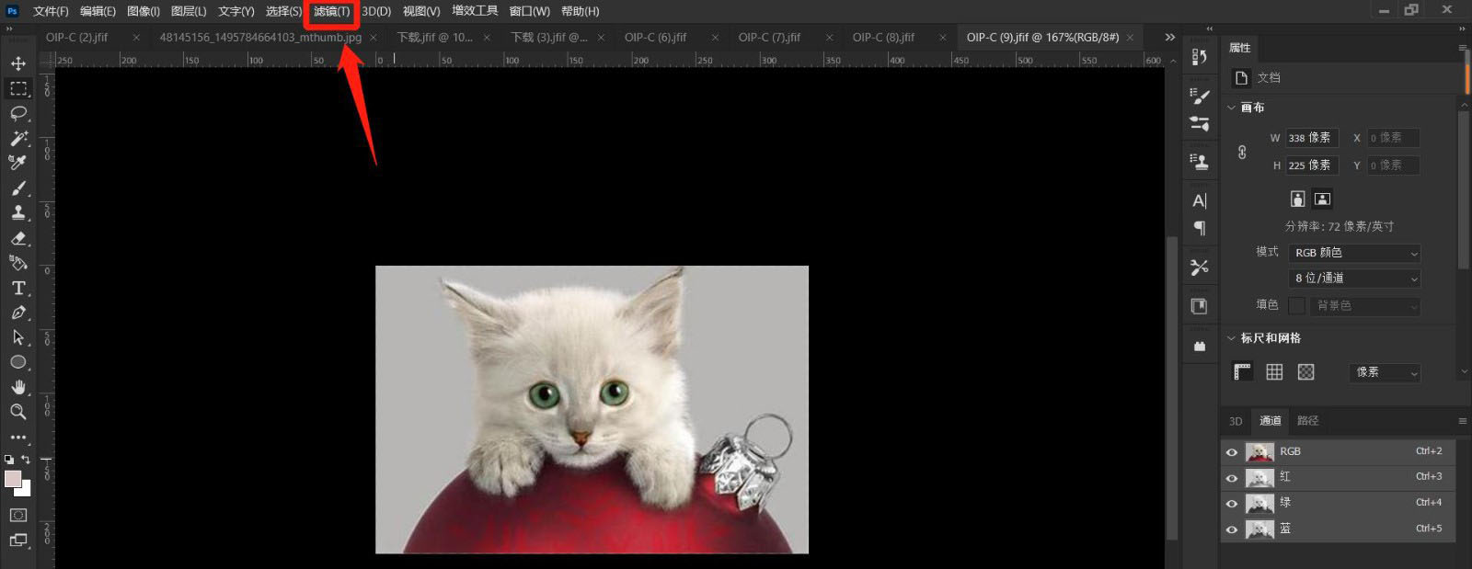Hide the 红 channel eye
This screenshot has height=569, width=1472.
(1232, 477)
